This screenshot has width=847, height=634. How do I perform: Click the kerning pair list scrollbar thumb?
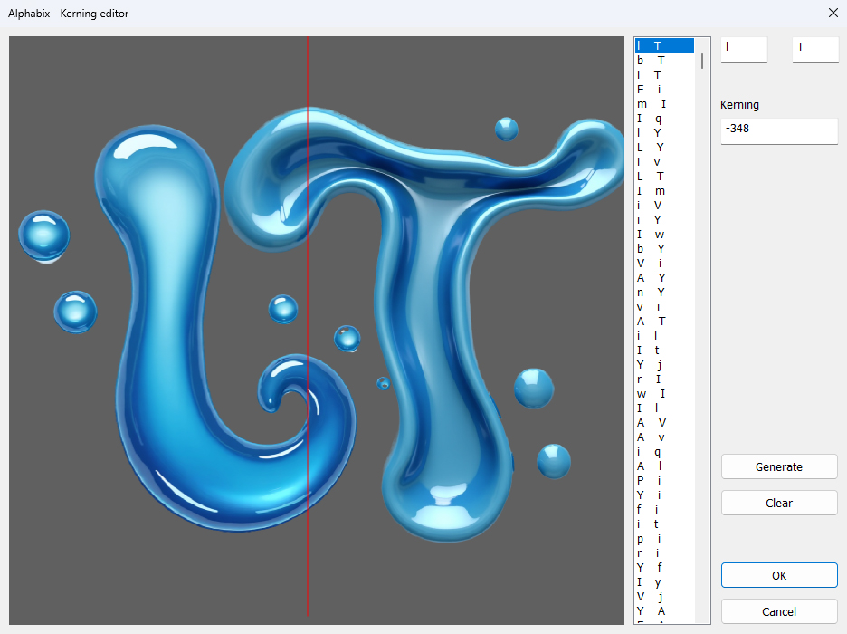[702, 62]
